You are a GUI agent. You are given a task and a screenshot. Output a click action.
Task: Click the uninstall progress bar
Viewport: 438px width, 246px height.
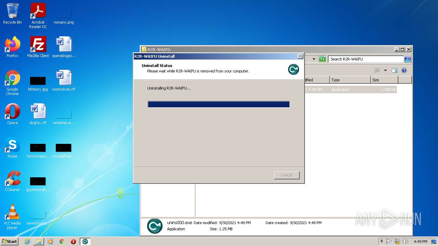[x=219, y=104]
